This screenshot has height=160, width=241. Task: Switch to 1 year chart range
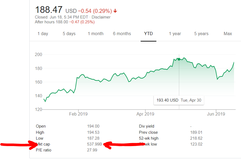(175, 34)
